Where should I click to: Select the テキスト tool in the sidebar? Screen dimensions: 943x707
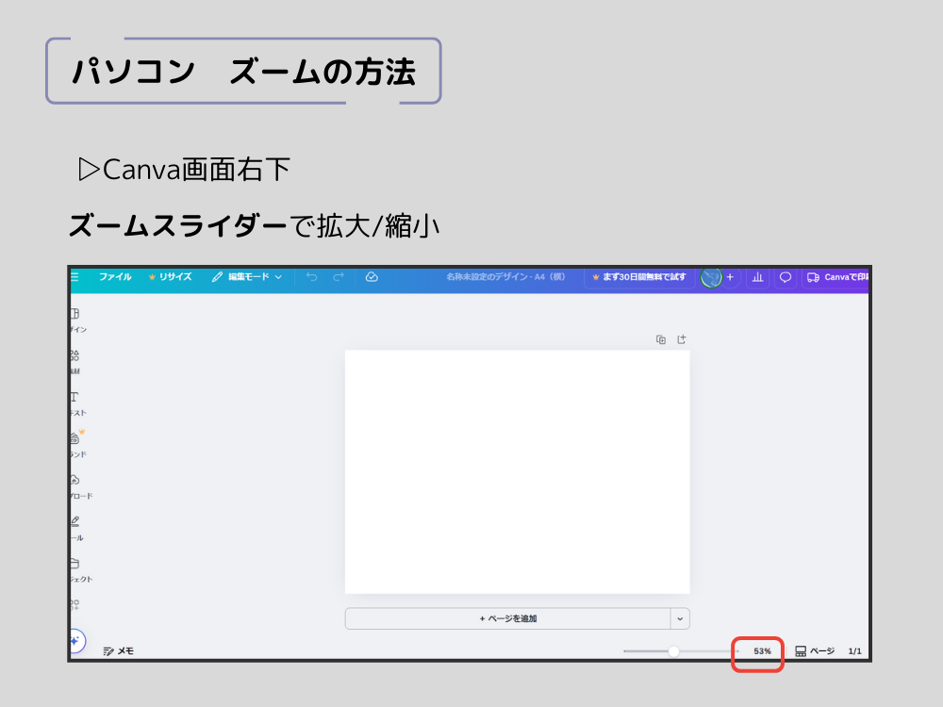[75, 396]
